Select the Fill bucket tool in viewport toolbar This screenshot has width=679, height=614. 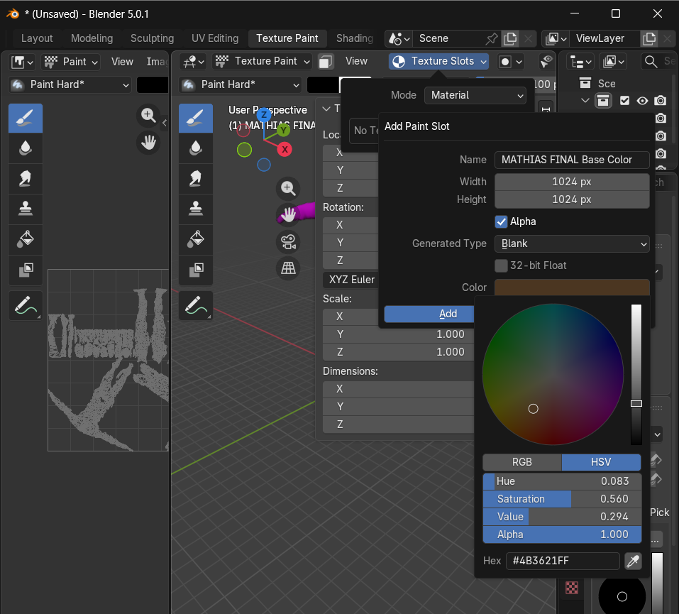[194, 239]
